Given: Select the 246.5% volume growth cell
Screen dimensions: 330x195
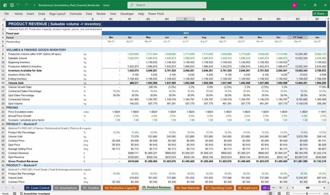Looking at the screenshot, I should tap(148, 87).
